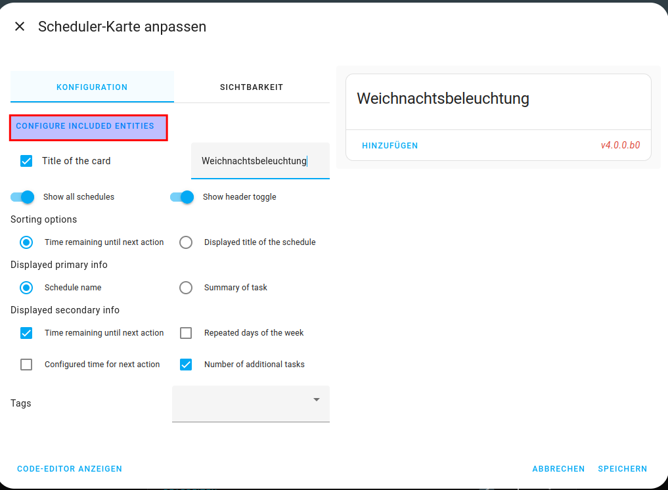
Task: Choose Schedule name as primary info
Action: (x=26, y=288)
